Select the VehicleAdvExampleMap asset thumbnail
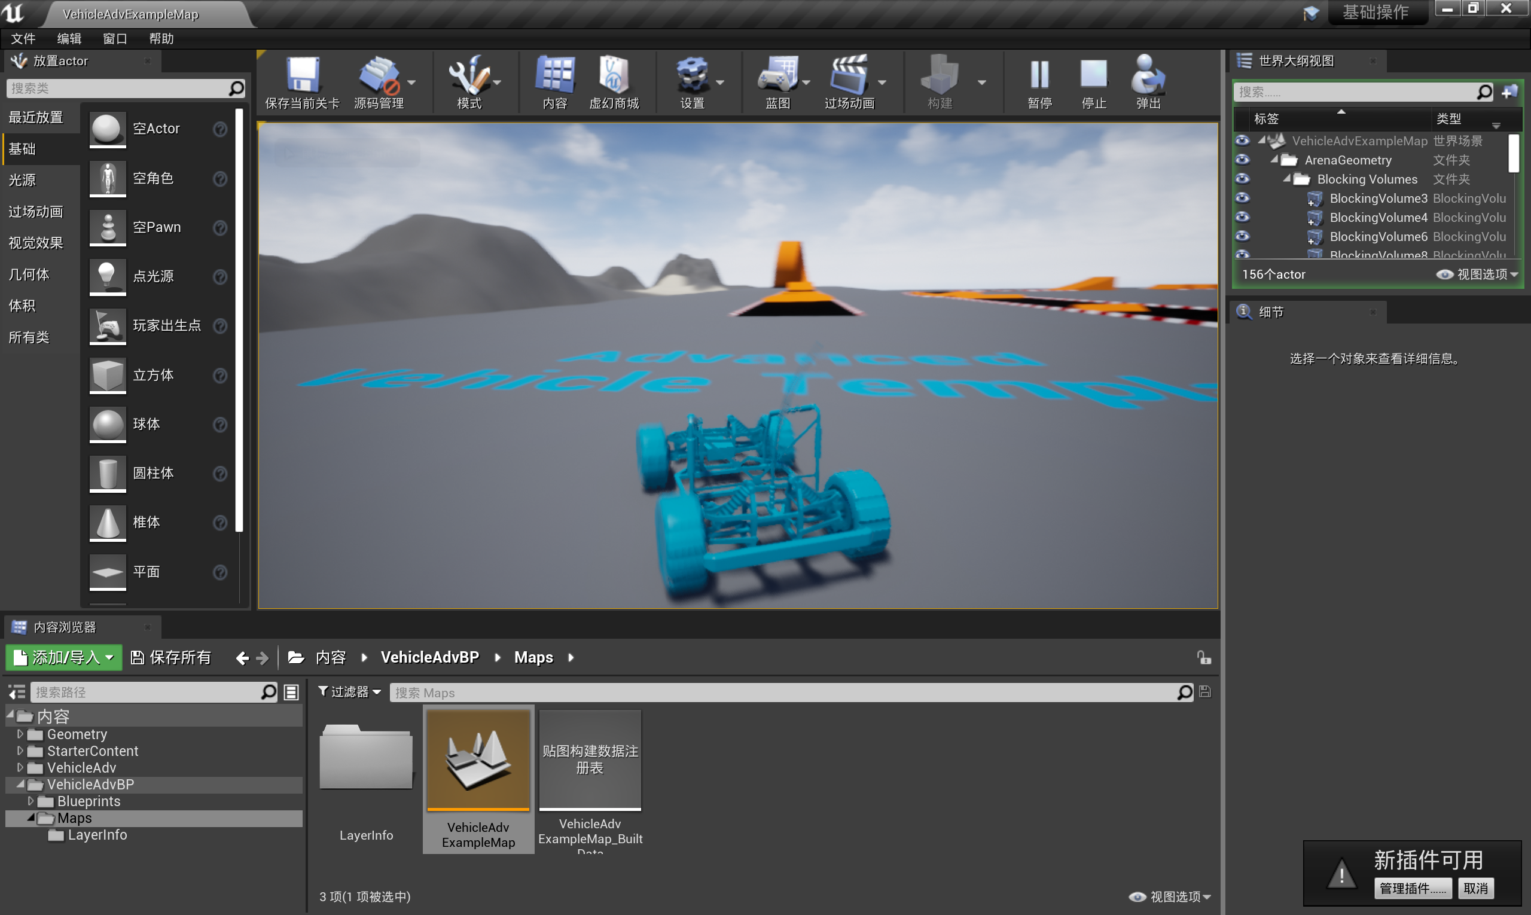Screen dimensions: 1531x915 tap(478, 760)
